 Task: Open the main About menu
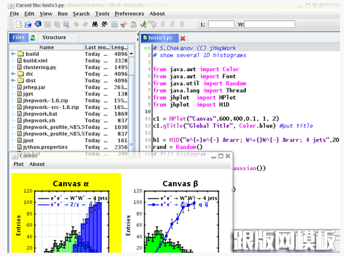[157, 14]
